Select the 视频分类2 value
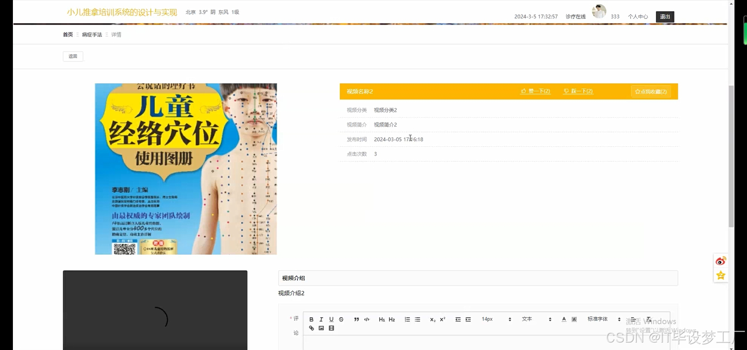This screenshot has height=350, width=747. [385, 110]
